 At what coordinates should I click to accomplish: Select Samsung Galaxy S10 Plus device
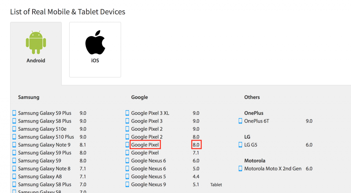(46, 137)
